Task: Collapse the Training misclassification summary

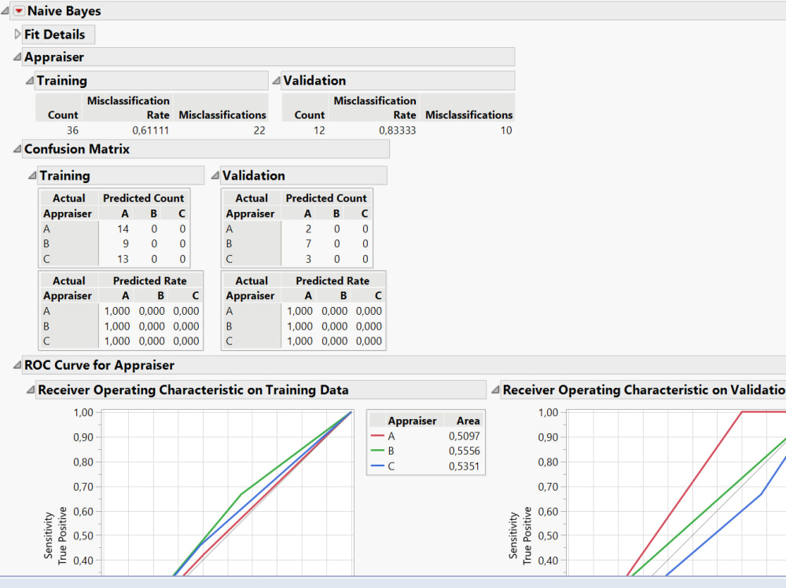Action: tap(30, 80)
